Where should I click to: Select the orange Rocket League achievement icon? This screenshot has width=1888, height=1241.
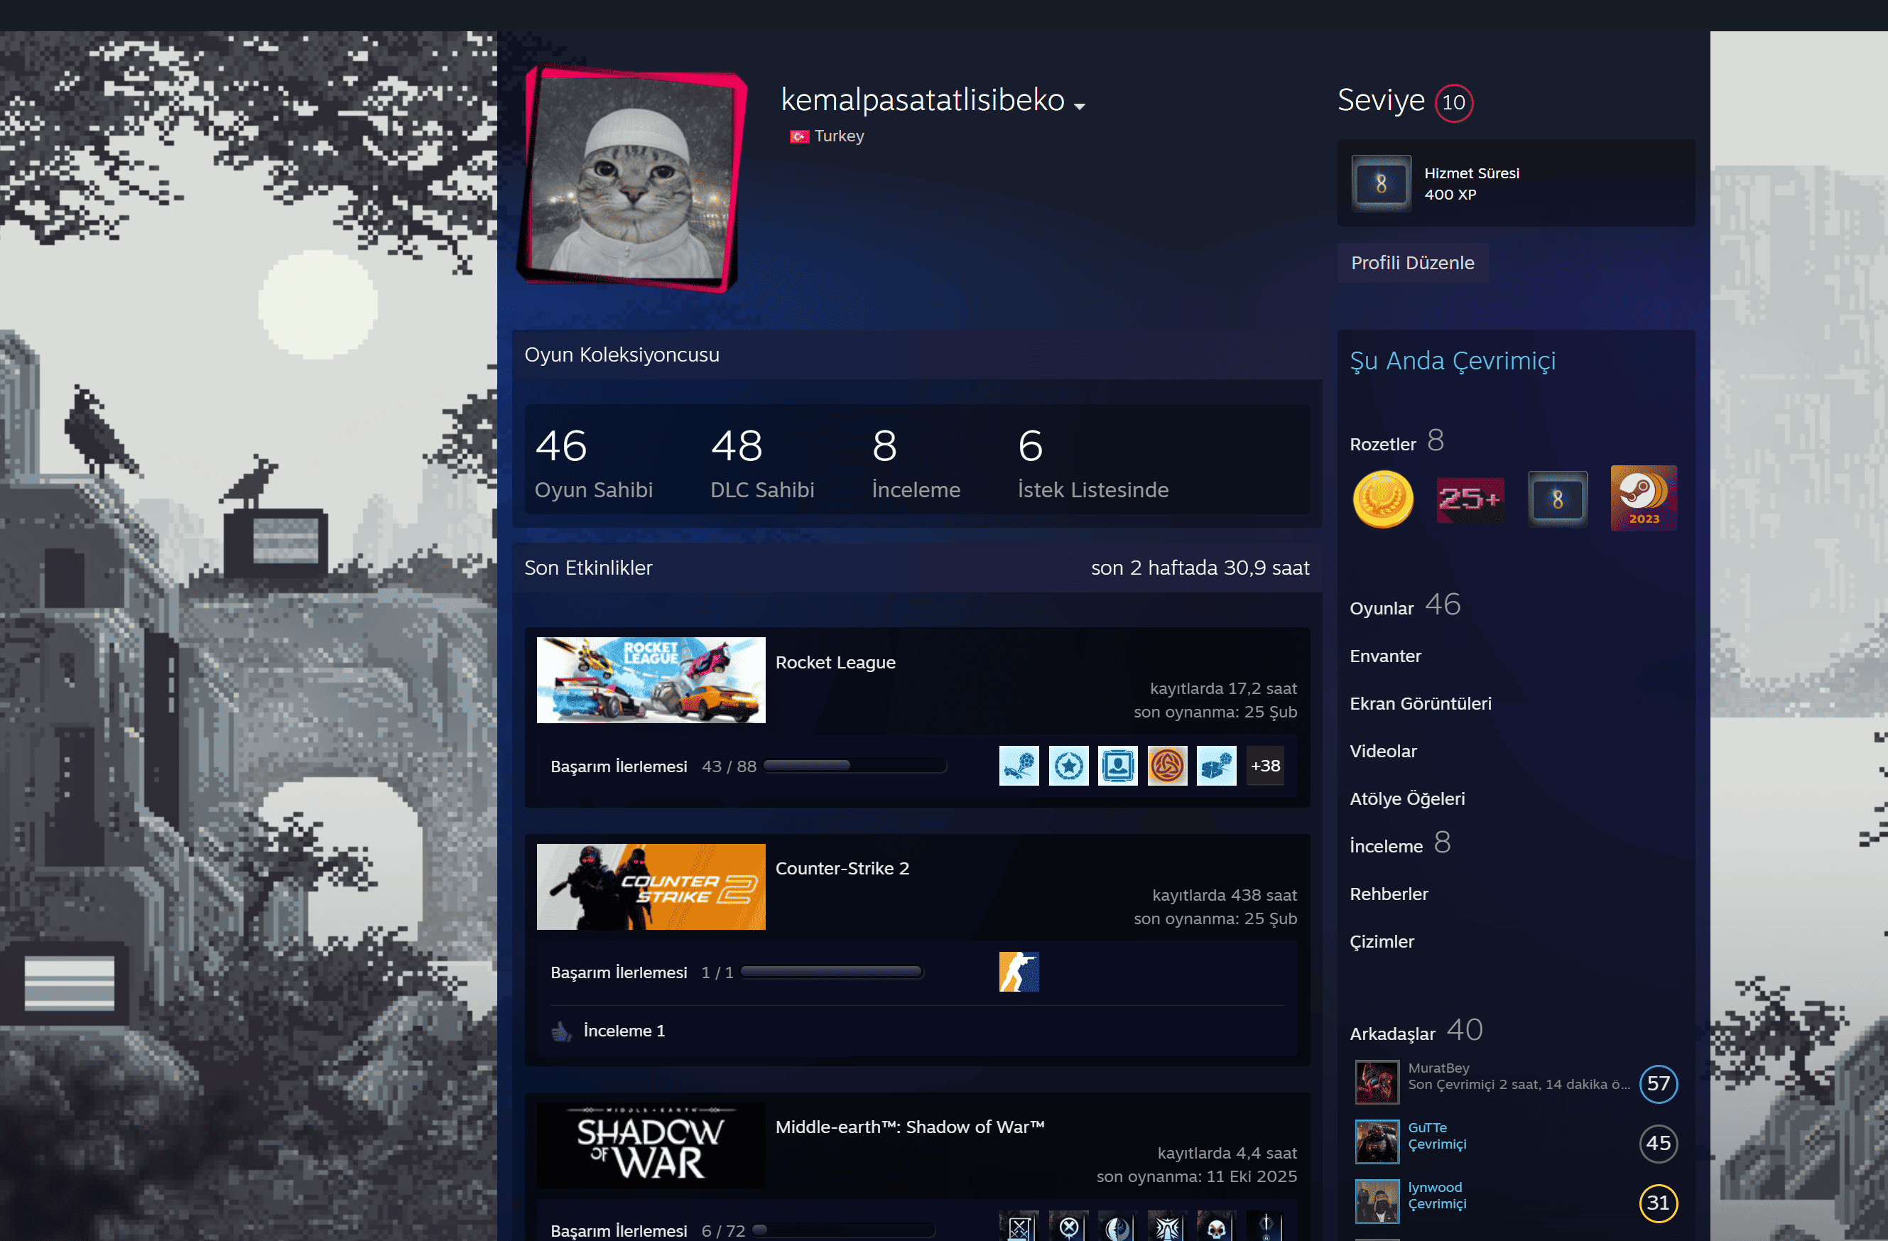click(1167, 766)
